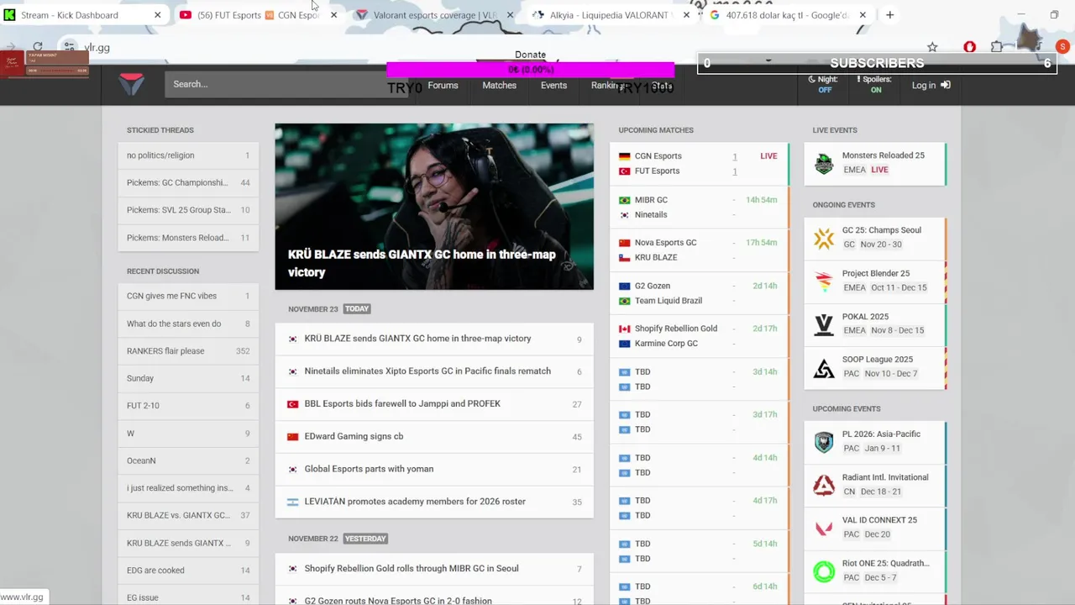The height and width of the screenshot is (605, 1075).
Task: Click the Argentina flag beside LEVIATÁN news
Action: 292,502
